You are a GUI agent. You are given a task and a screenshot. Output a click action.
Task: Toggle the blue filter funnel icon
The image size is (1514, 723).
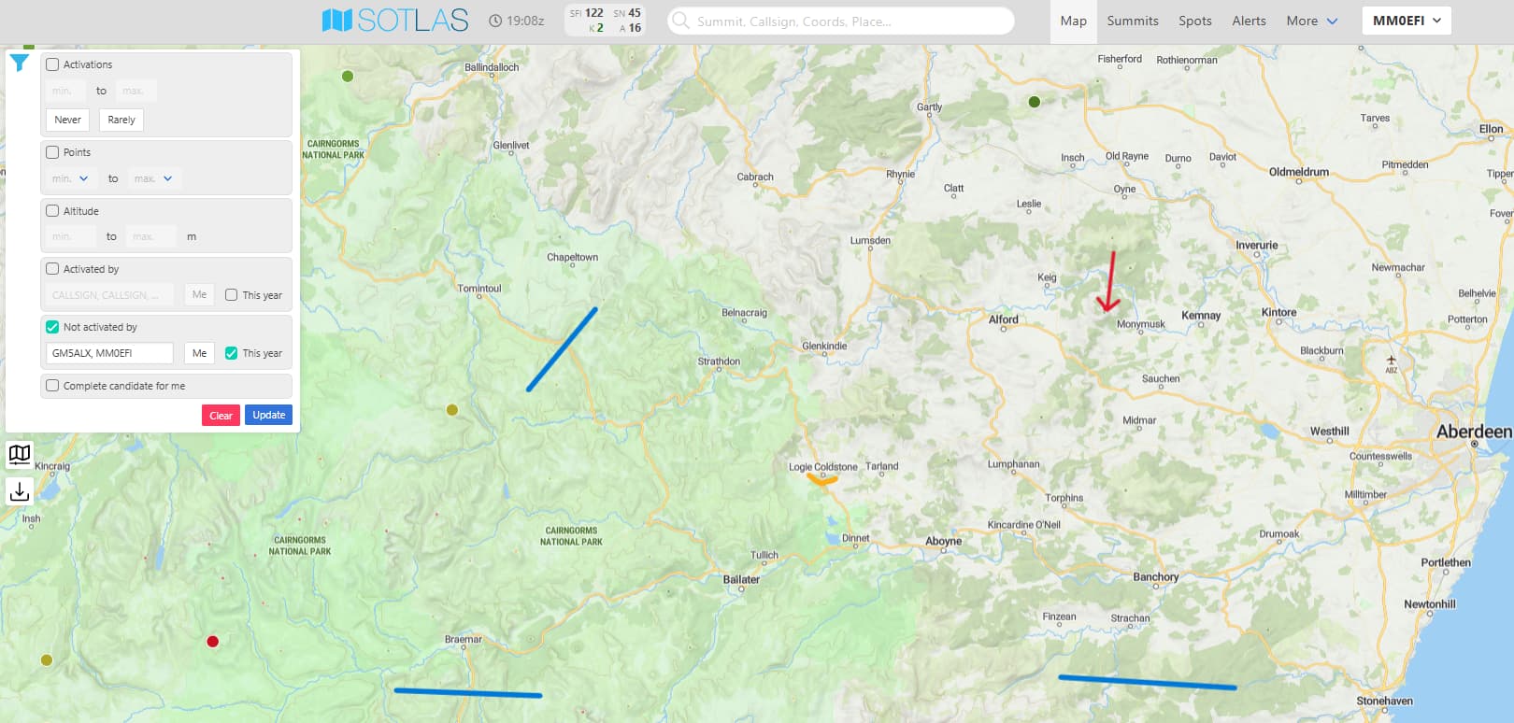click(19, 64)
